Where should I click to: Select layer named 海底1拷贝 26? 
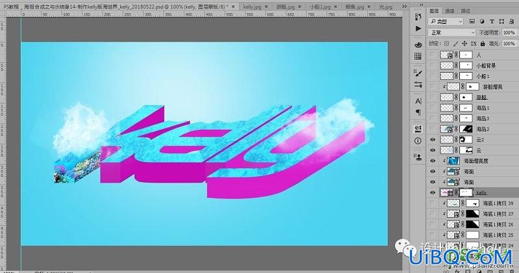click(x=498, y=224)
